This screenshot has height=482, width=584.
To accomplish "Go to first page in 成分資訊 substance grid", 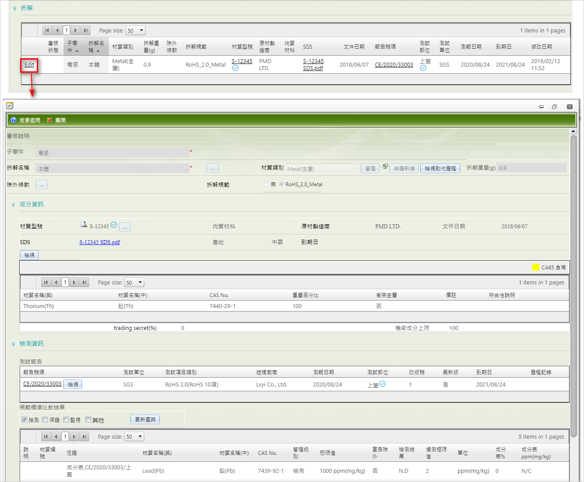I will (x=46, y=283).
